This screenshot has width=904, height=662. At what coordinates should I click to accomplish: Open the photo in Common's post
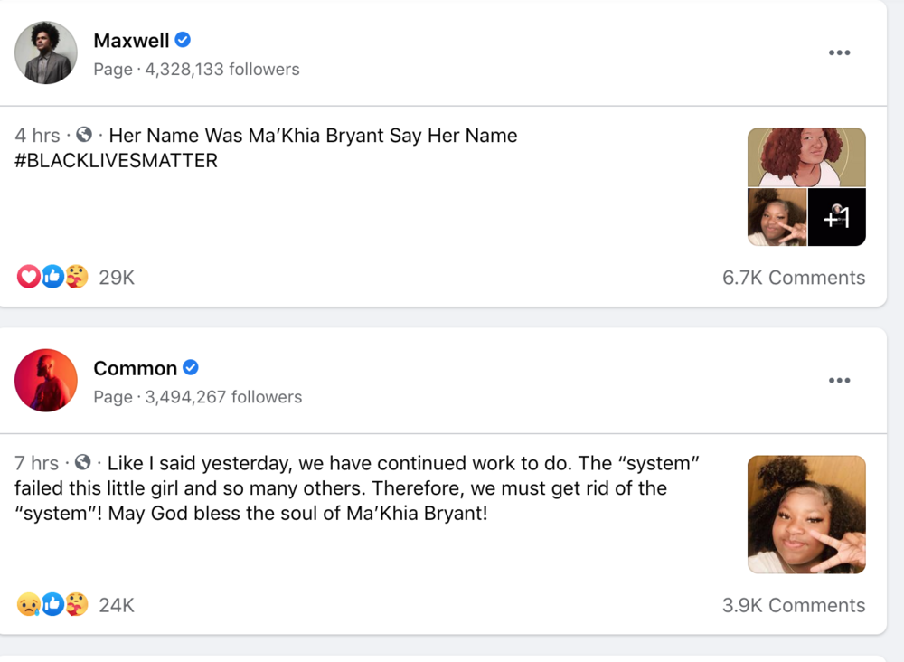coord(806,515)
